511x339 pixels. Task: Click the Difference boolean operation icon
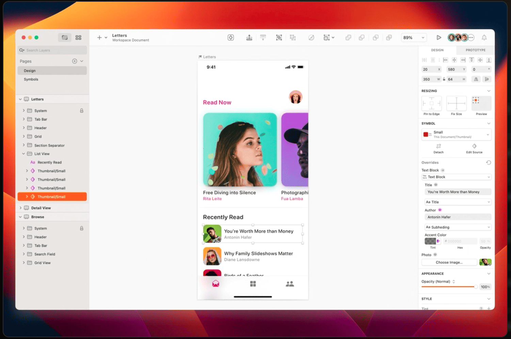pos(389,38)
